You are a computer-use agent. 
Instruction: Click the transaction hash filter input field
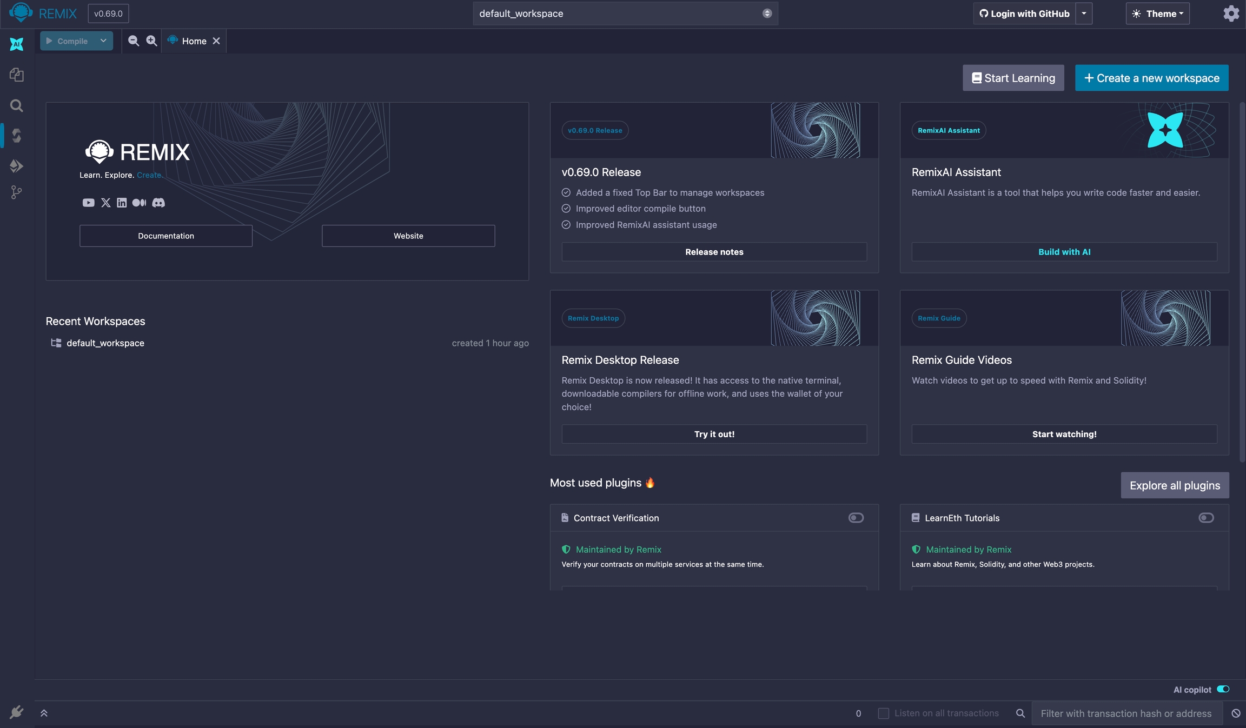pos(1126,713)
